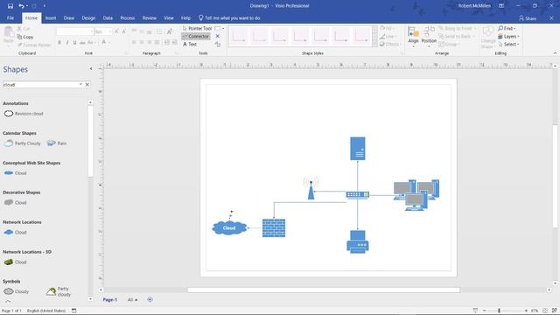This screenshot has width=560, height=315.
Task: Click the macro recording status bar icon
Action: pos(73,311)
